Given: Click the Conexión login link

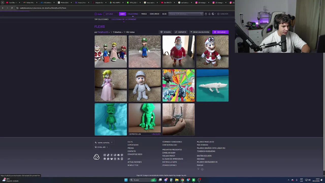Looking at the screenshot, I should coord(223,14).
